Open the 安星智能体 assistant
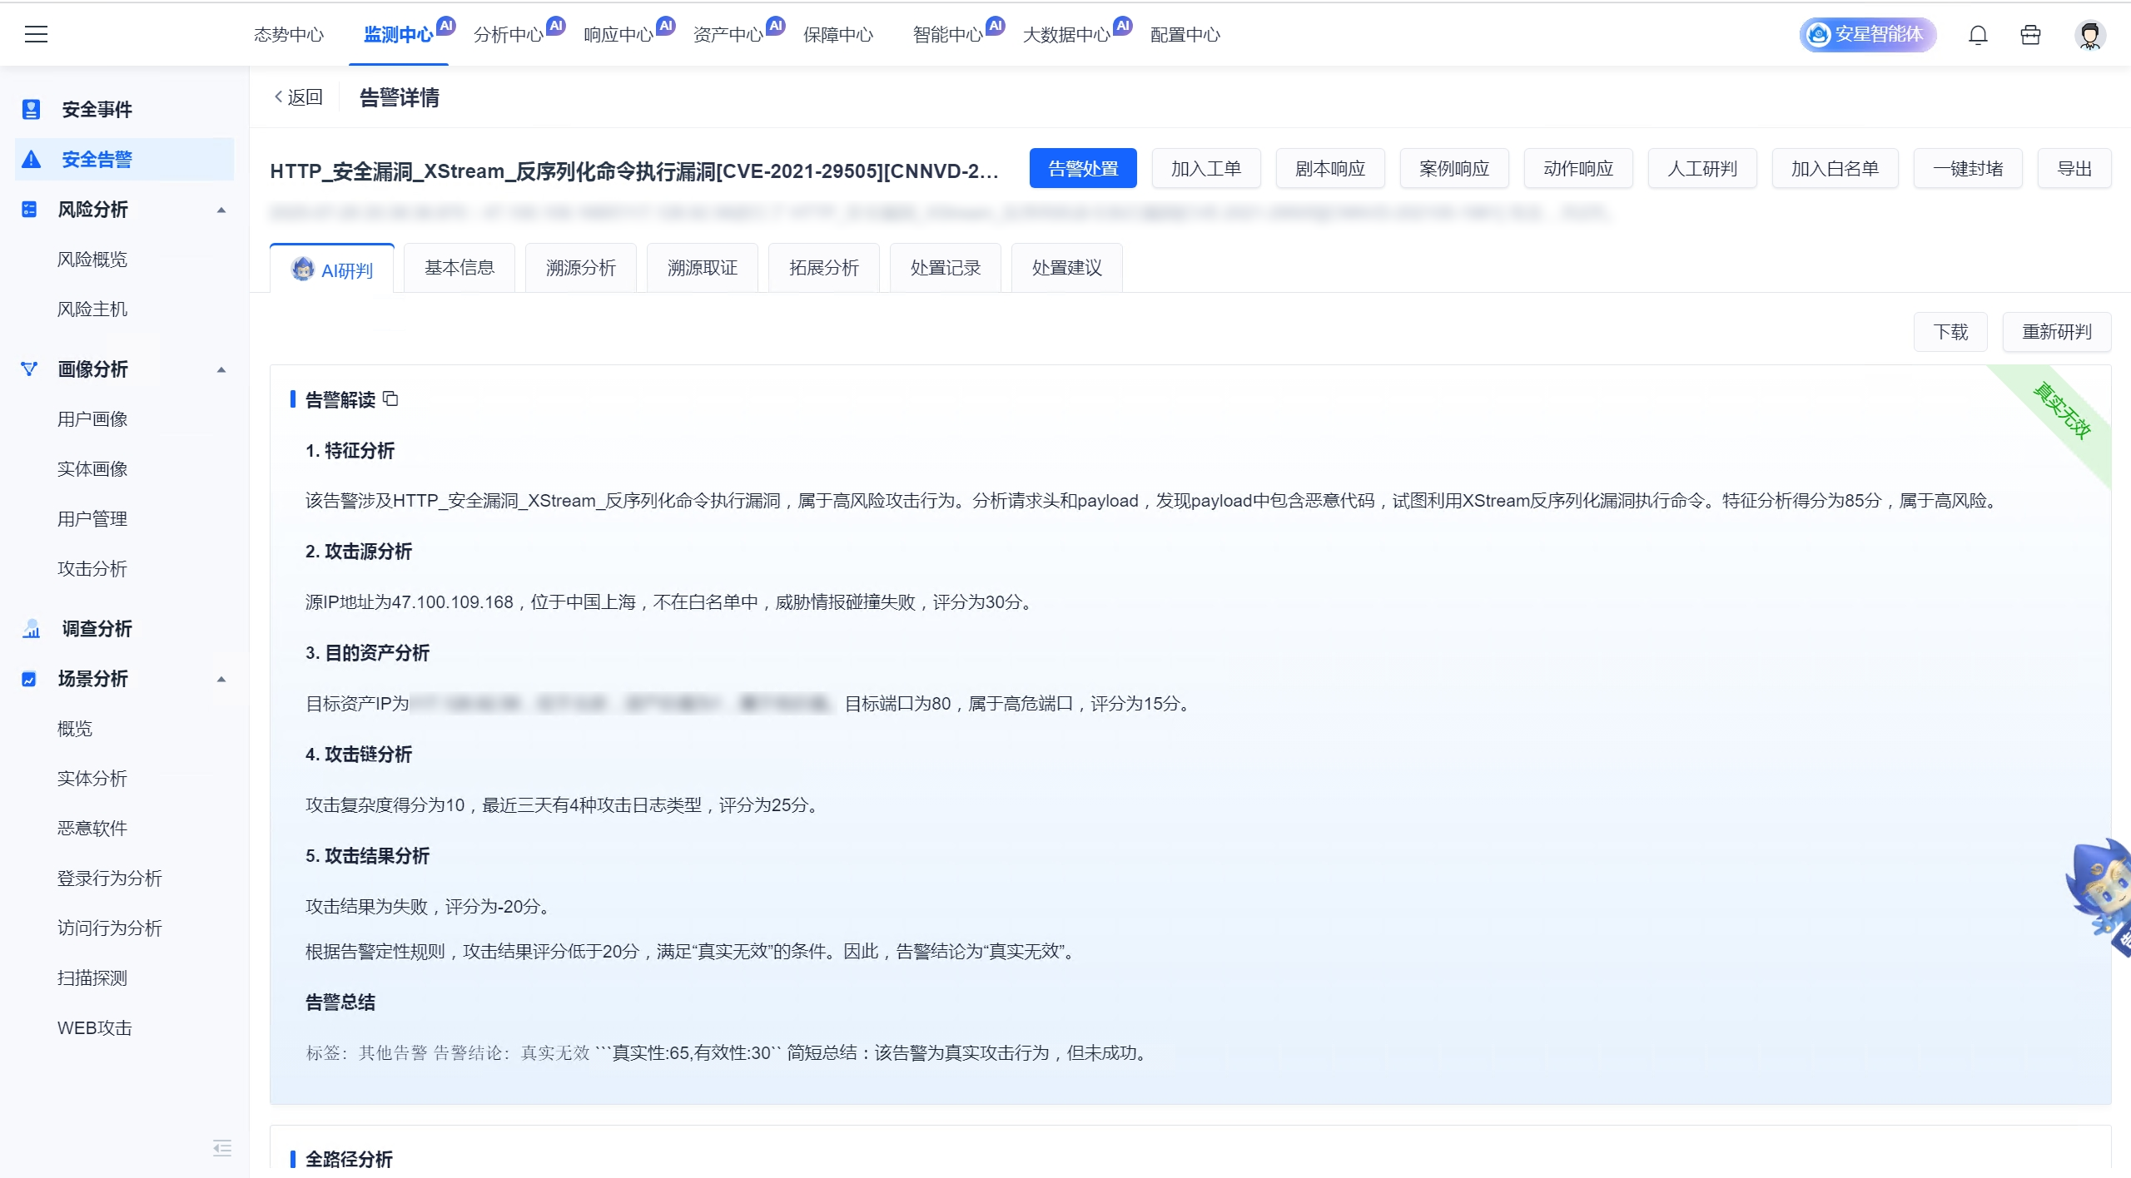The height and width of the screenshot is (1178, 2131). click(x=1867, y=35)
